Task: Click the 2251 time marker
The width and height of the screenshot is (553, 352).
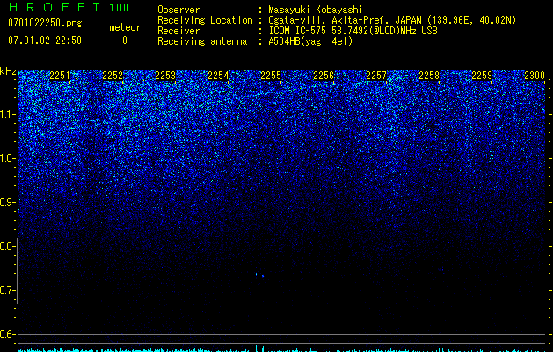Action: coord(60,76)
